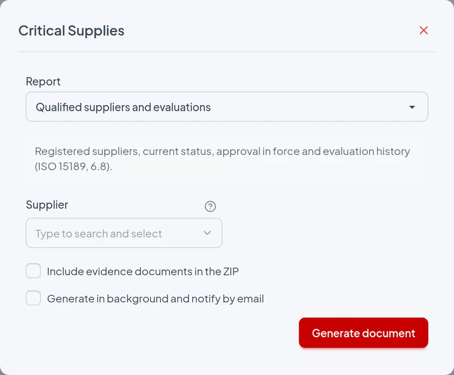
Task: Click the Critical Supplies title
Action: (72, 31)
